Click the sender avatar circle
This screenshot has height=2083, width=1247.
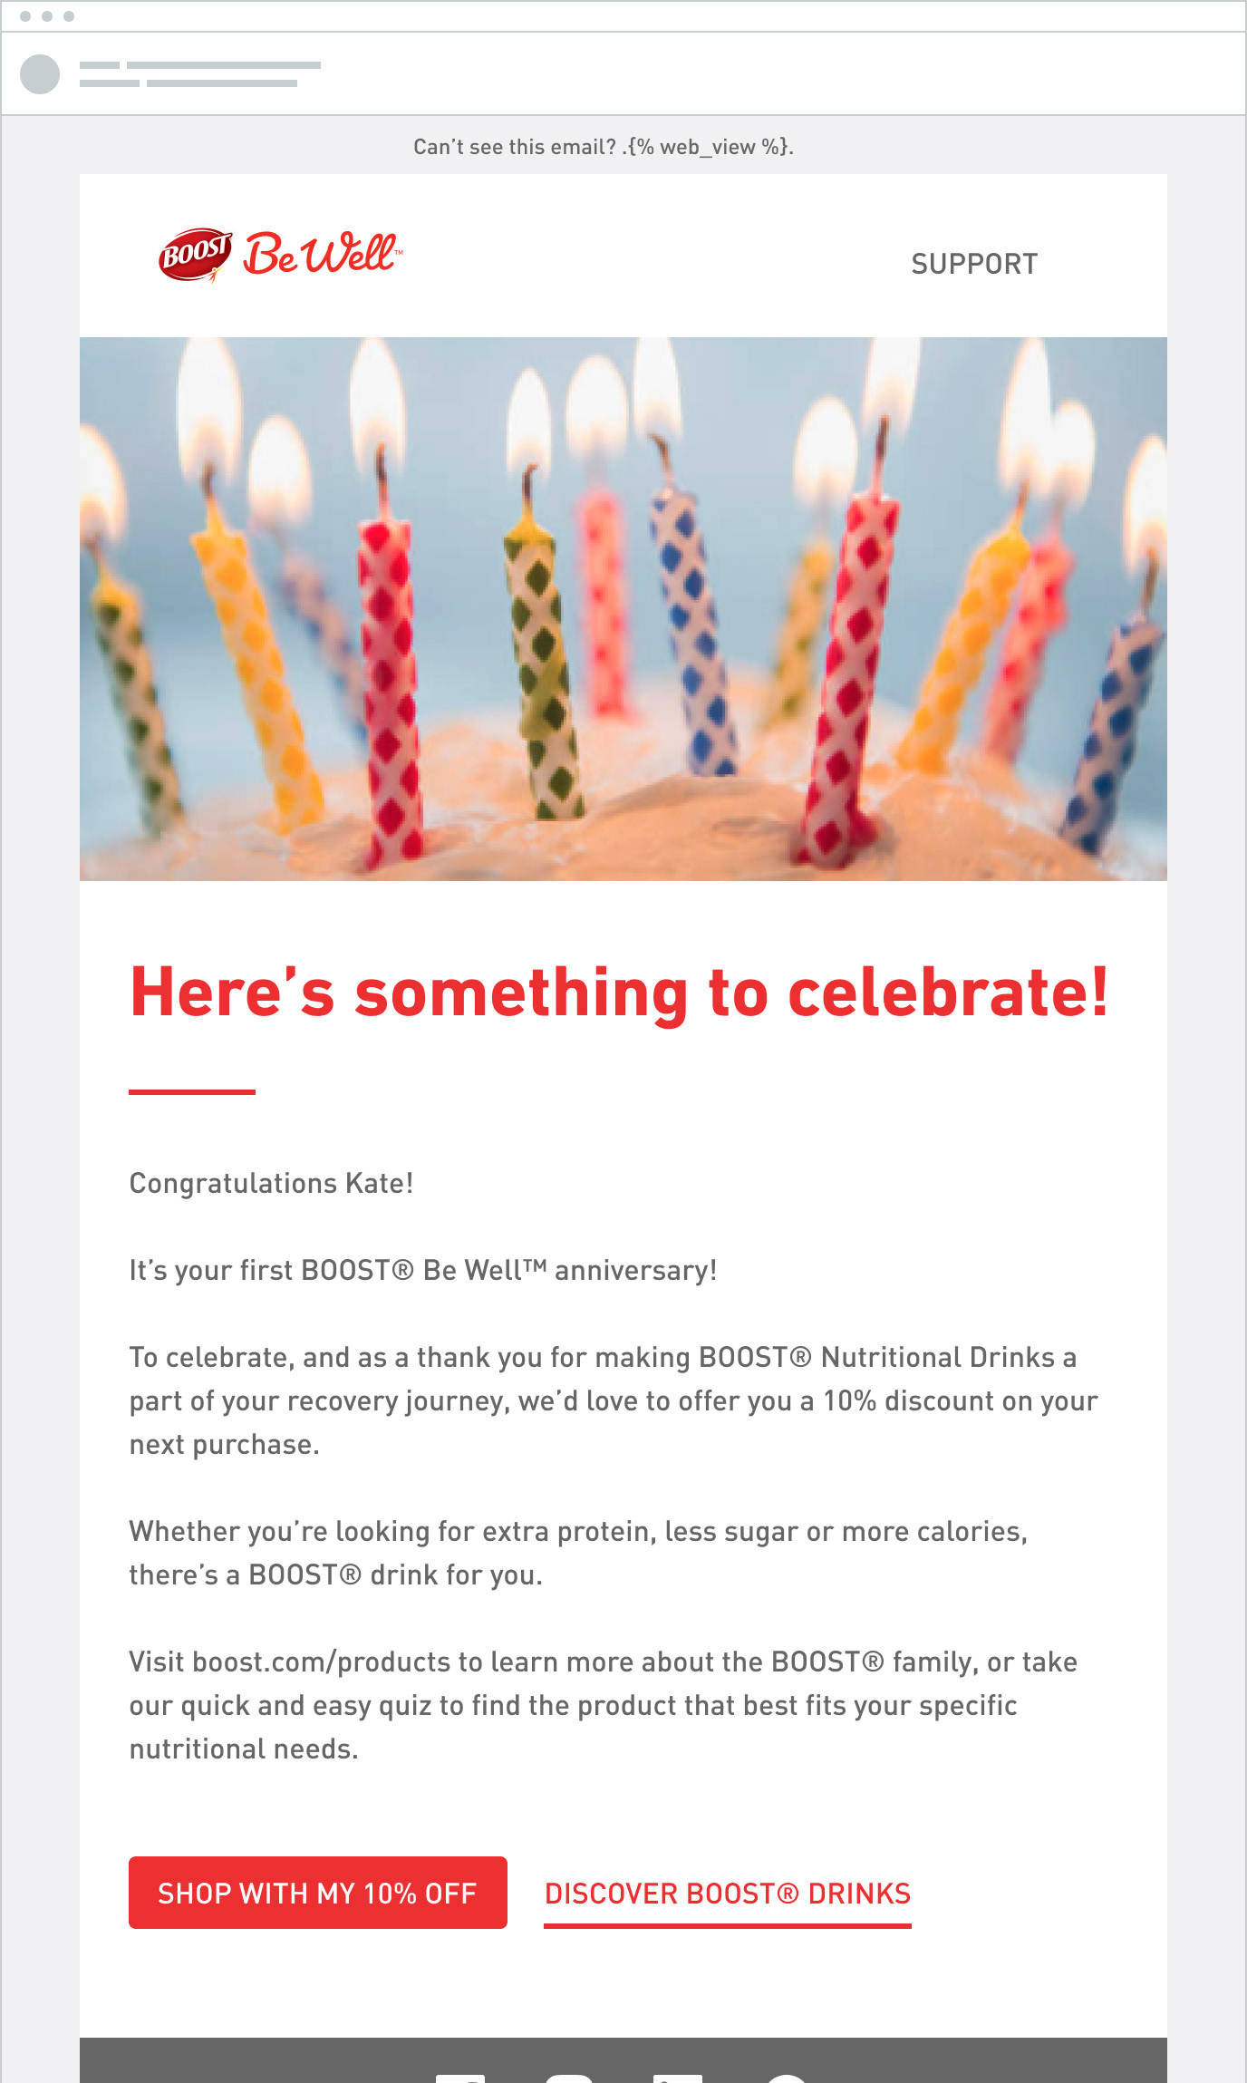tap(40, 74)
